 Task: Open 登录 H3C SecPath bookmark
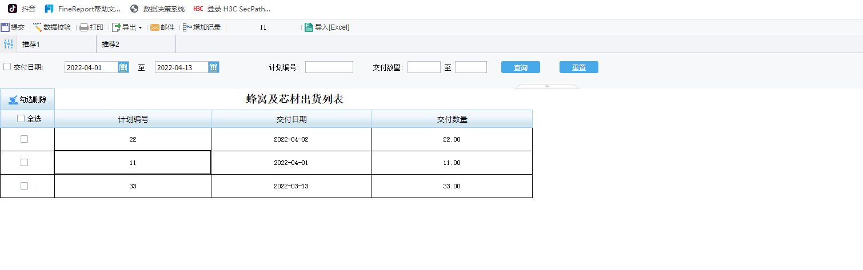pos(232,9)
